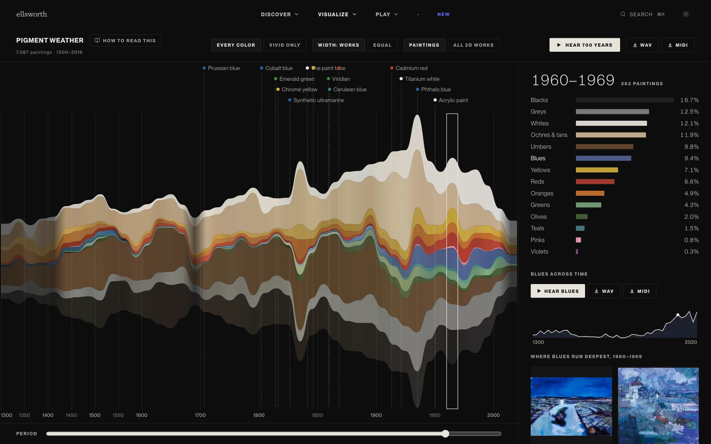
Task: Expand the Discover menu
Action: pos(280,14)
